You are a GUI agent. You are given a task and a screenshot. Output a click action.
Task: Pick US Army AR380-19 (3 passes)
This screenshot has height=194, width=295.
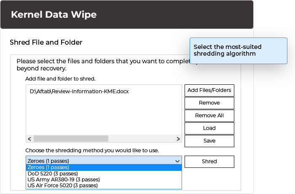tap(104, 180)
